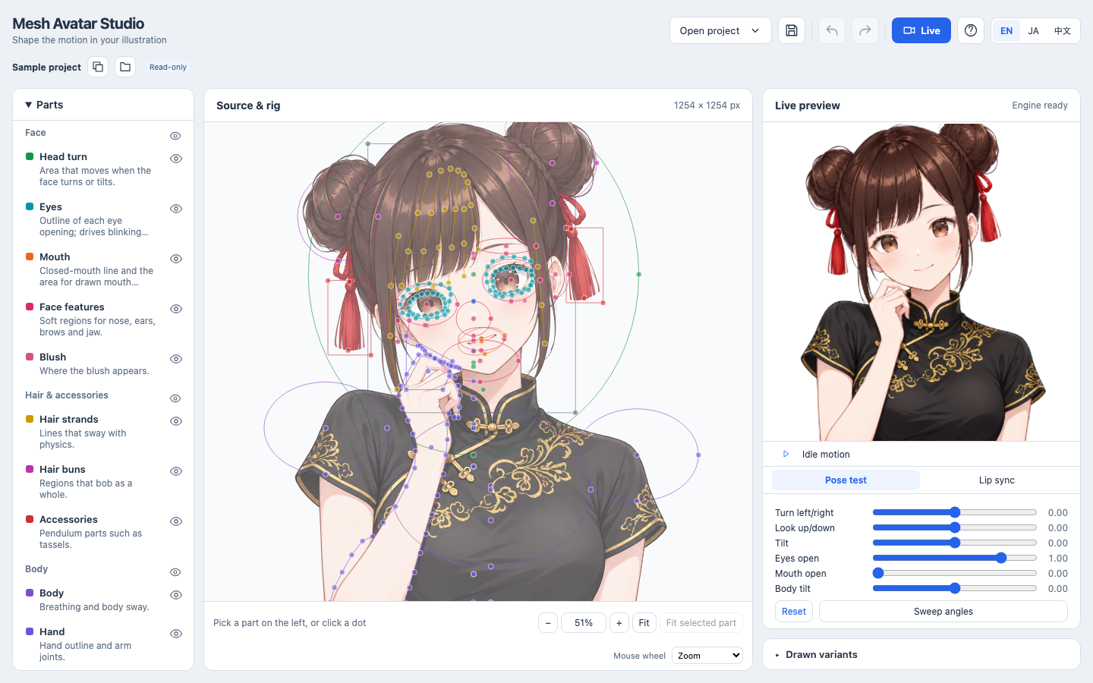The image size is (1093, 683).
Task: Click the folder icon beside Sample project
Action: pos(125,67)
